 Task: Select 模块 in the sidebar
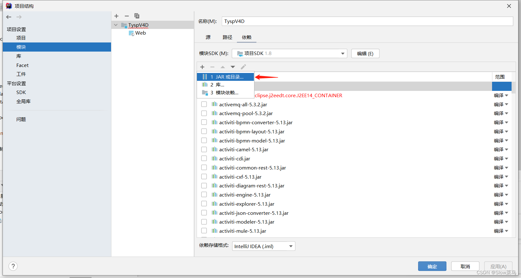click(x=57, y=47)
